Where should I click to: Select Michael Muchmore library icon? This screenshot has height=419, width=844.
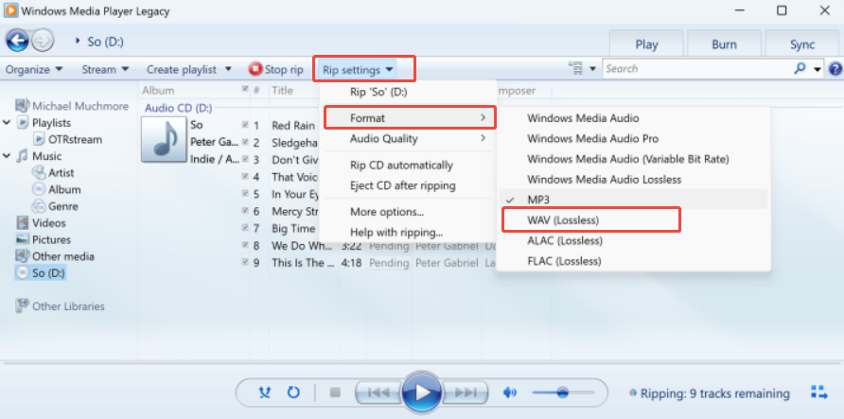[23, 105]
